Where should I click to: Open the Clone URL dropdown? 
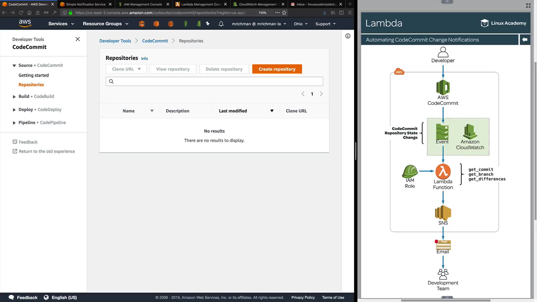tap(126, 69)
